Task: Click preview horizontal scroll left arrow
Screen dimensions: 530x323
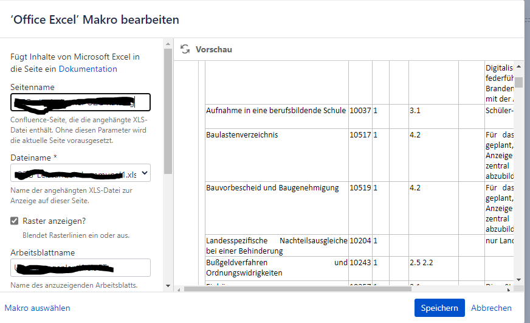Action: click(179, 290)
